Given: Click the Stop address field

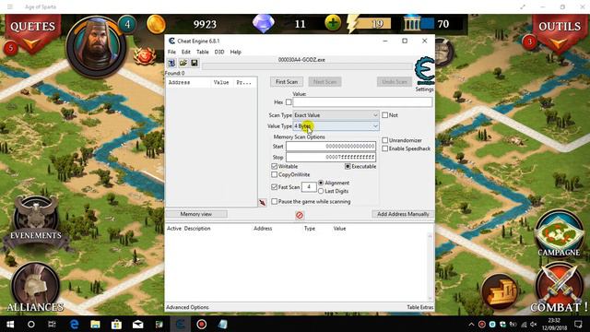Looking at the screenshot, I should pyautogui.click(x=331, y=157).
